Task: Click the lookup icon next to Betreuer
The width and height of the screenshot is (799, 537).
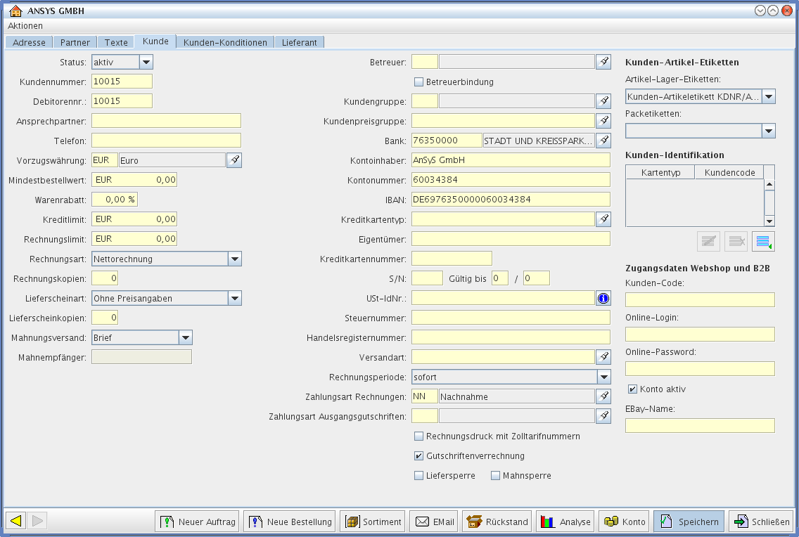Action: pyautogui.click(x=603, y=62)
